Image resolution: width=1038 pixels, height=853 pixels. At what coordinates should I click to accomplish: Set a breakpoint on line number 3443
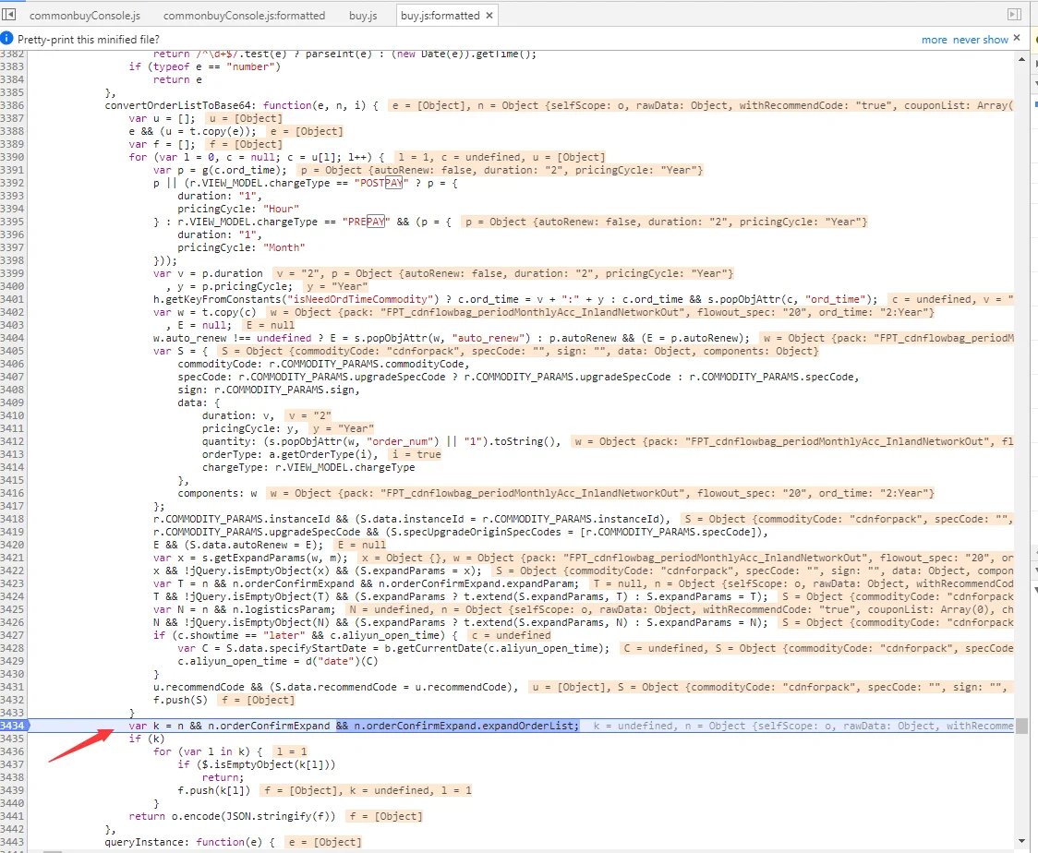[13, 843]
